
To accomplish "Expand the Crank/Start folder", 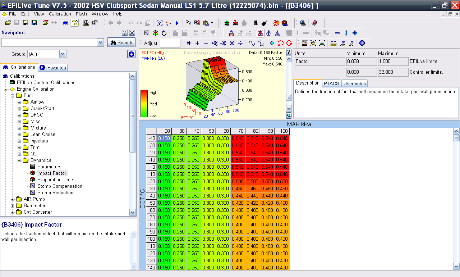I will coord(20,109).
